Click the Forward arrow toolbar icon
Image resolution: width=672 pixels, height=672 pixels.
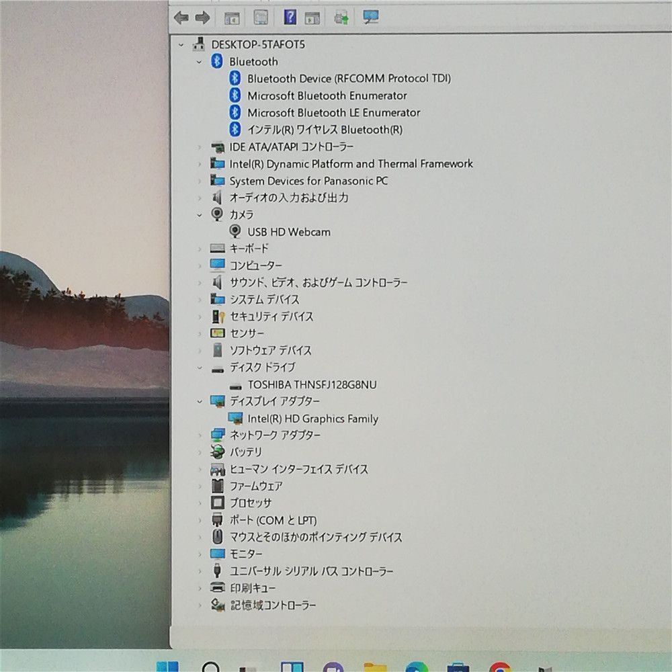point(202,17)
